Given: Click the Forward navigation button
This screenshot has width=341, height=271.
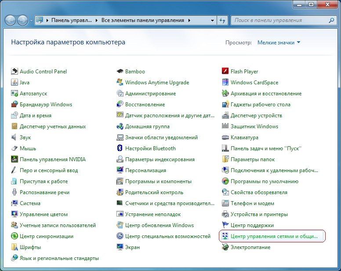Looking at the screenshot, I should (22, 21).
